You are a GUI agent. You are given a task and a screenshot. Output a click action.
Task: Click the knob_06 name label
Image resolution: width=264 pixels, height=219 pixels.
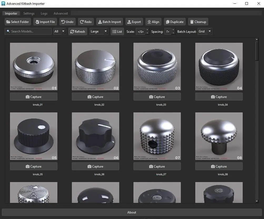[x=99, y=174]
